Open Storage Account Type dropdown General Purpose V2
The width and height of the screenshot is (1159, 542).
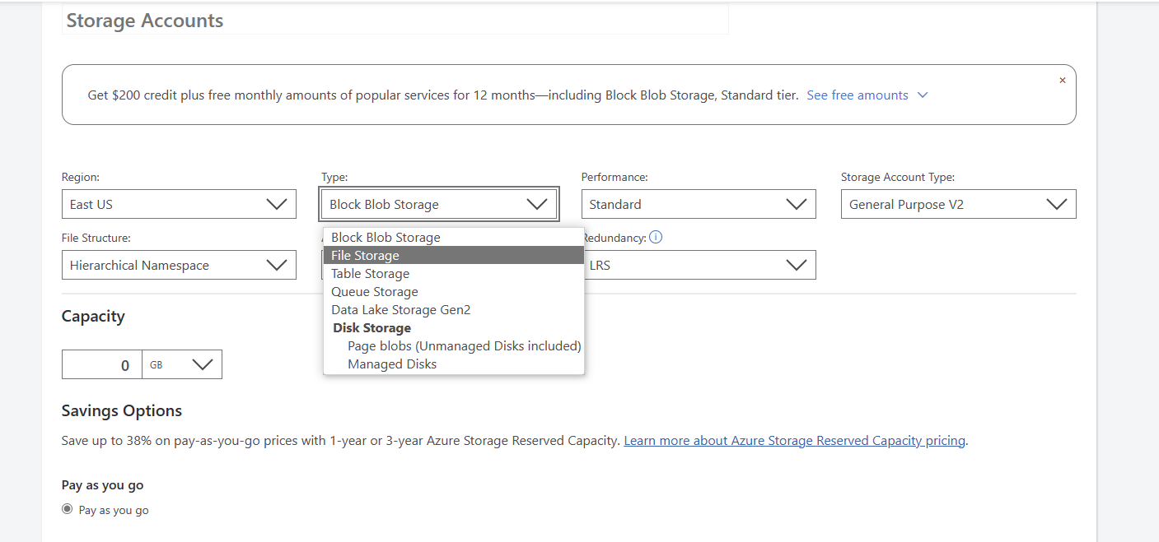coord(958,204)
